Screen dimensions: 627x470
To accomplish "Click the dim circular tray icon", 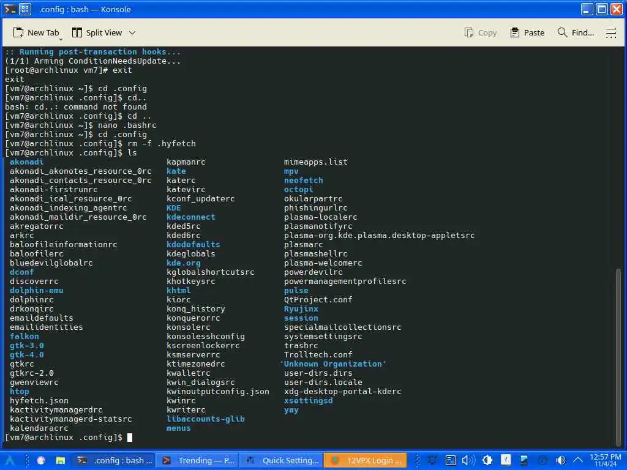I will click(x=543, y=460).
